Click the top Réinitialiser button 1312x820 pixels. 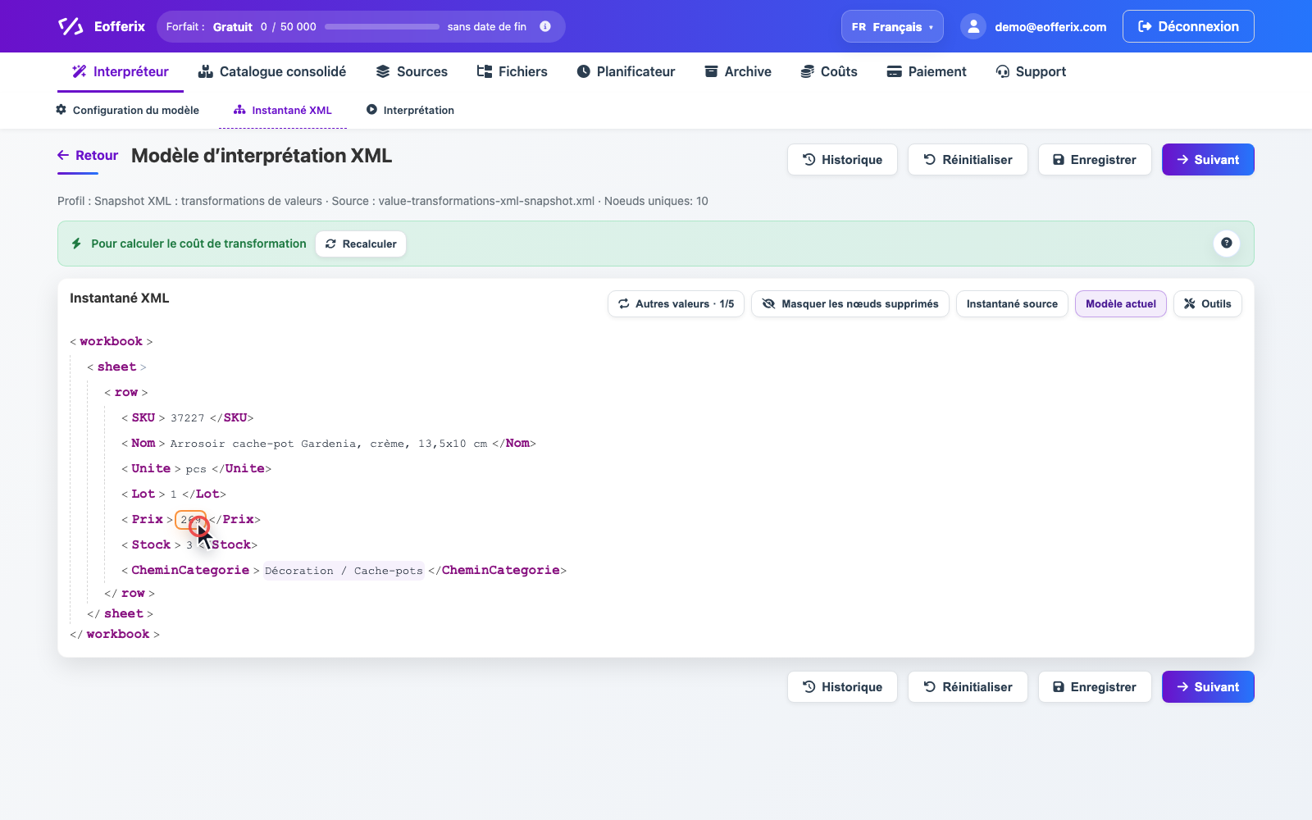point(968,160)
